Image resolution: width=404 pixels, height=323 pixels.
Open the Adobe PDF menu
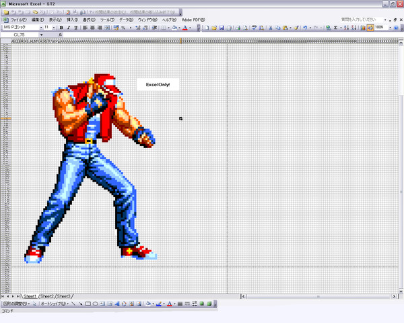pyautogui.click(x=193, y=20)
